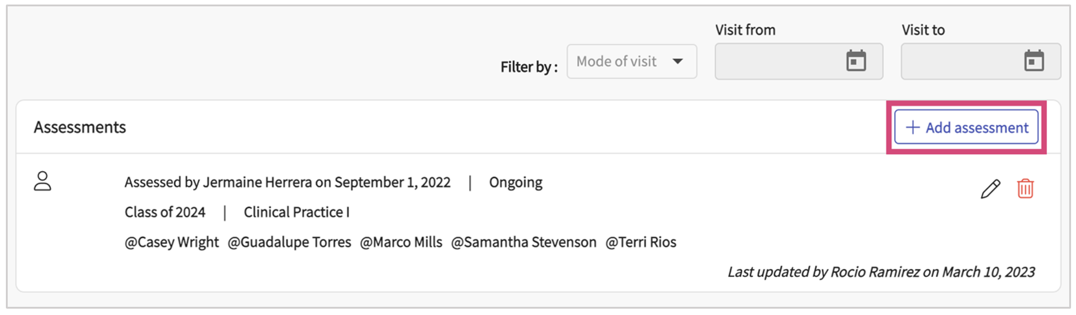Select the @Marco Mills mention
The height and width of the screenshot is (315, 1076).
point(401,242)
